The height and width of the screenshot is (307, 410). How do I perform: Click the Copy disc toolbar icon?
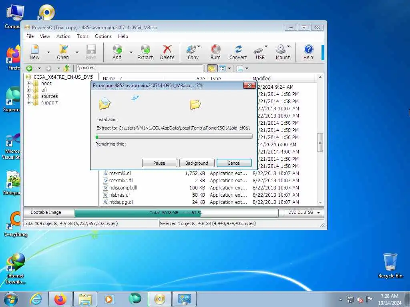pos(193,52)
